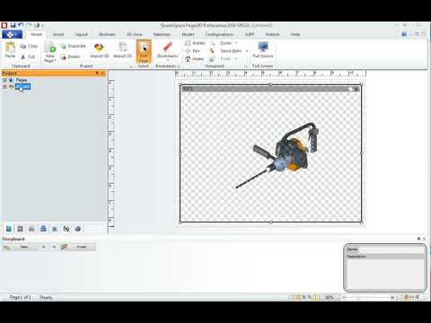Toggle the highlighted Edit Page button
The width and height of the screenshot is (431, 323).
point(144,52)
